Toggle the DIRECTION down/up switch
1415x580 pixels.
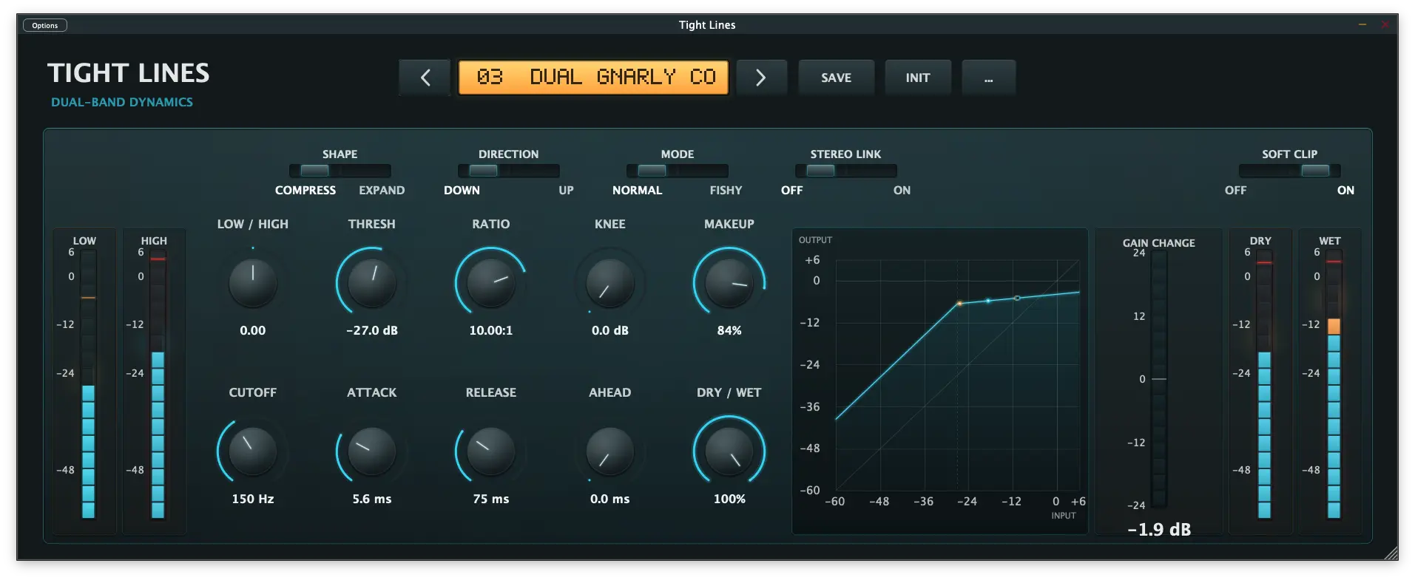click(x=508, y=171)
